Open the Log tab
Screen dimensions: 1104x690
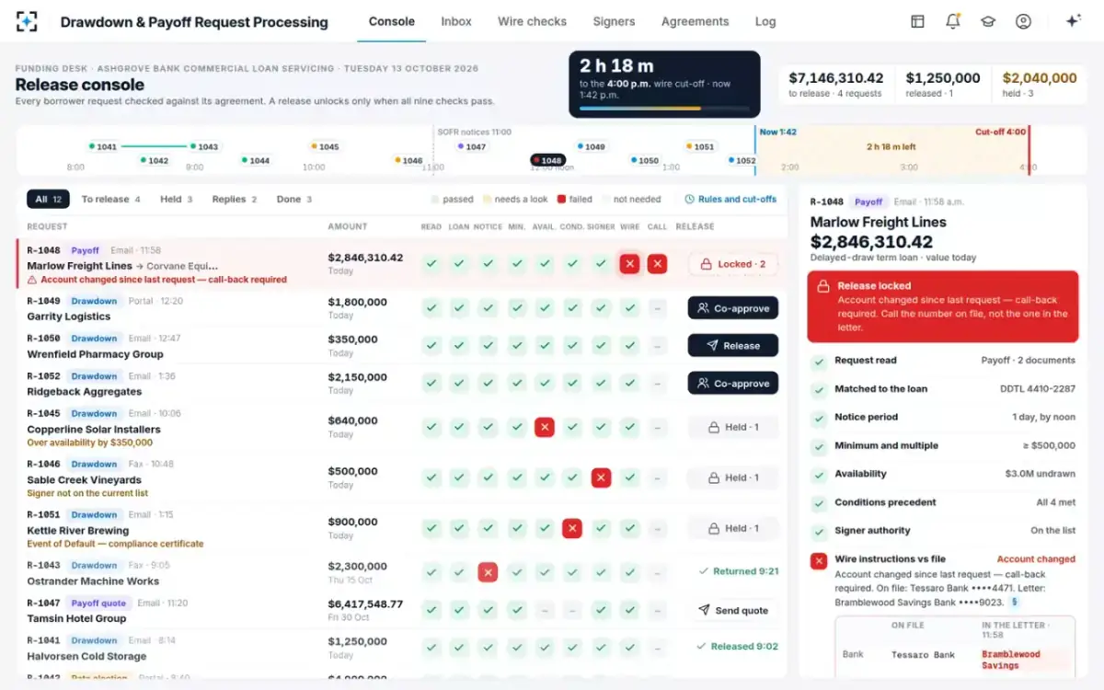tap(765, 21)
